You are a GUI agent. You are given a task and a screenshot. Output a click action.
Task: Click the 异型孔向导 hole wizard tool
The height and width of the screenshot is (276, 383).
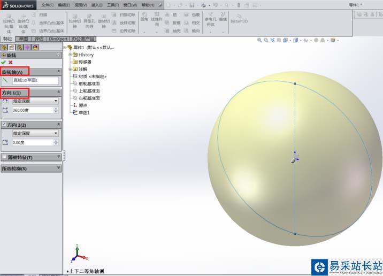[89, 21]
